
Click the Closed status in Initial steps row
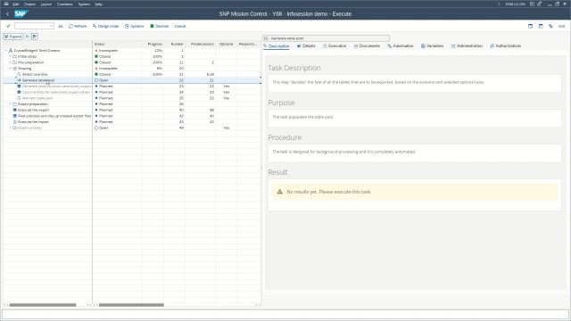click(103, 56)
